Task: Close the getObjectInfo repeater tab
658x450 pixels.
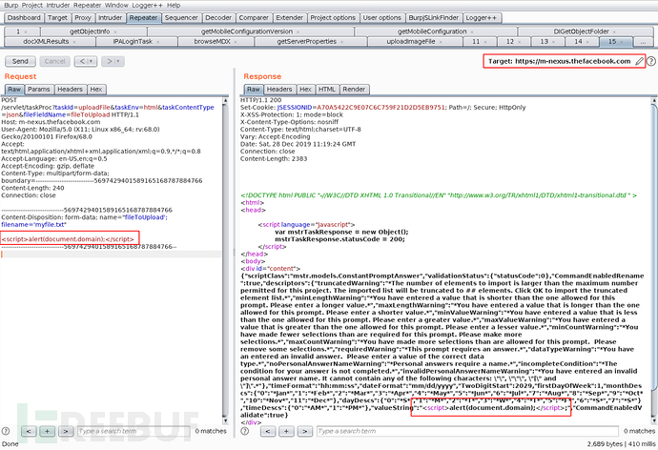Action: coord(115,31)
